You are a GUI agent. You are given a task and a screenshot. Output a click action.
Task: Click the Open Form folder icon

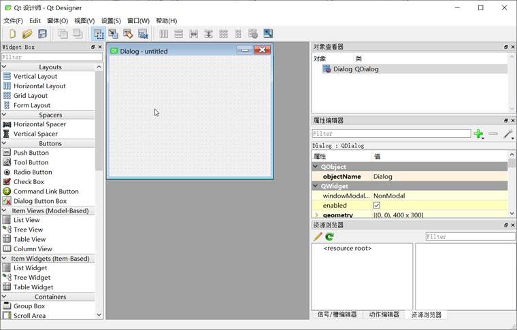click(27, 33)
